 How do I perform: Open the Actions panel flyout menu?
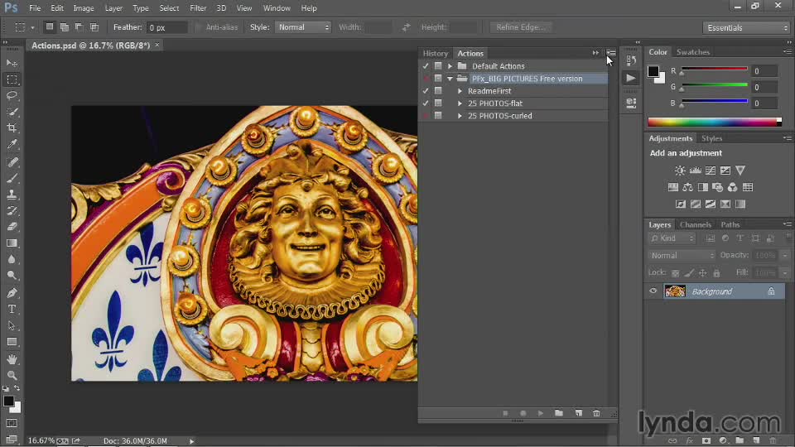[x=611, y=53]
